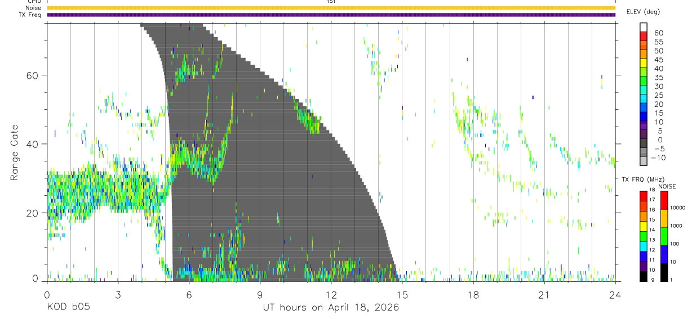The height and width of the screenshot is (319, 692).
Task: Click the "Range Gate" y-axis title
Action: tap(14, 152)
